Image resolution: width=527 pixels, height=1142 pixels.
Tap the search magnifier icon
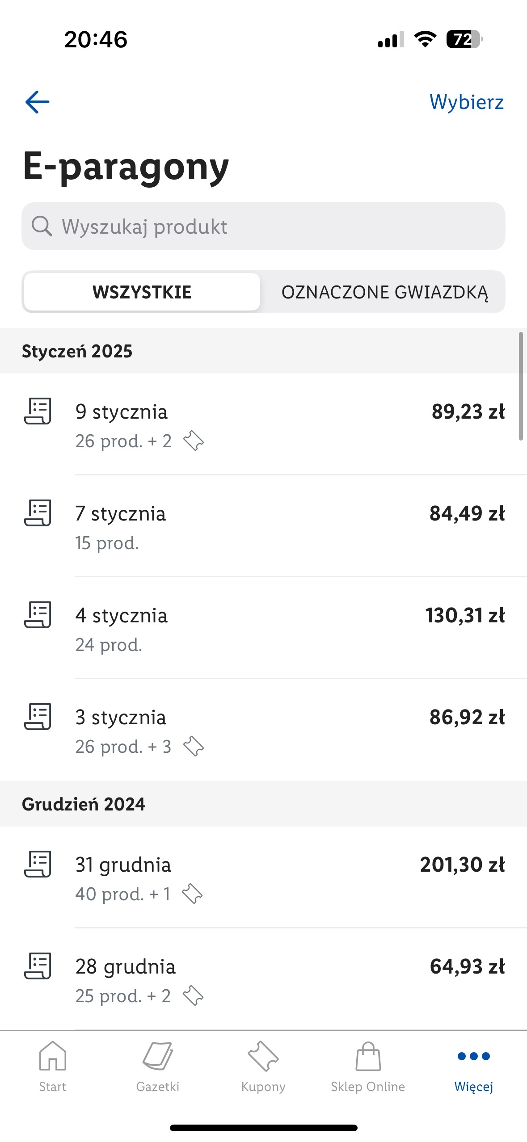(42, 226)
